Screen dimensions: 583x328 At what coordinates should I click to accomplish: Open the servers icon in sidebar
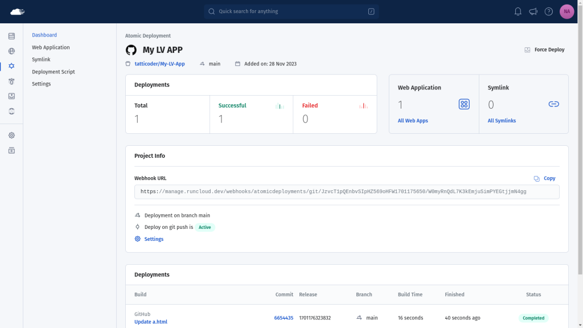coord(11,36)
